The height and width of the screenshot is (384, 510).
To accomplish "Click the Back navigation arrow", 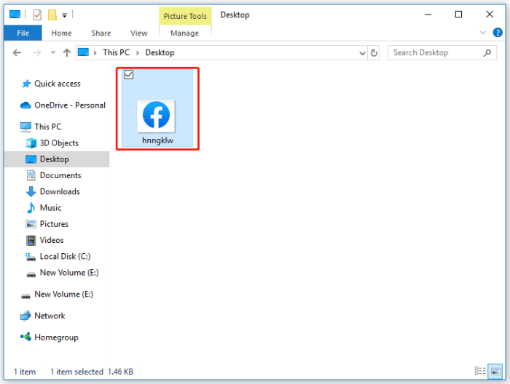I will click(17, 52).
